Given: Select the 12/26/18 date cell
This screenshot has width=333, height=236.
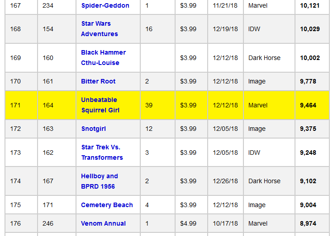Looking at the screenshot, I should 225,181.
